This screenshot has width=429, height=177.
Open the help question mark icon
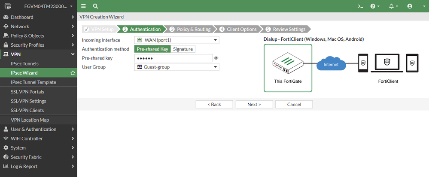373,6
